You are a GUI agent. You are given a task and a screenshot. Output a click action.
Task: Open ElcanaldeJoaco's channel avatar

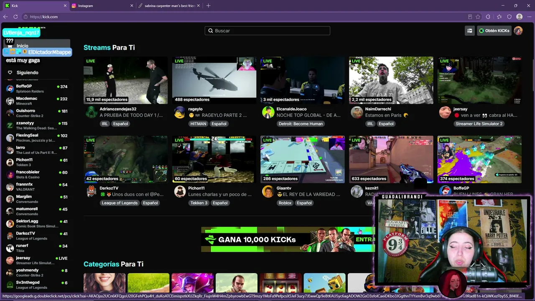(x=268, y=112)
